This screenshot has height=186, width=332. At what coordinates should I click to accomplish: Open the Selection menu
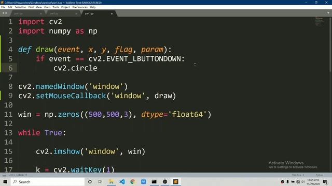[x=20, y=7]
